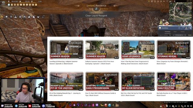Open the Episode 1 Valkyrie Summer Season thumbnail
Image resolution: width=193 pixels, height=108 pixels.
[102, 49]
